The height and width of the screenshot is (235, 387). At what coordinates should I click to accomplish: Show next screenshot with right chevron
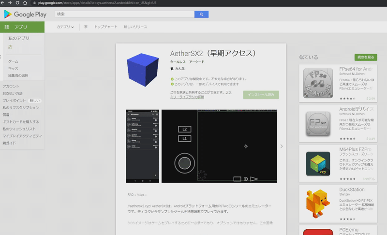point(282,146)
